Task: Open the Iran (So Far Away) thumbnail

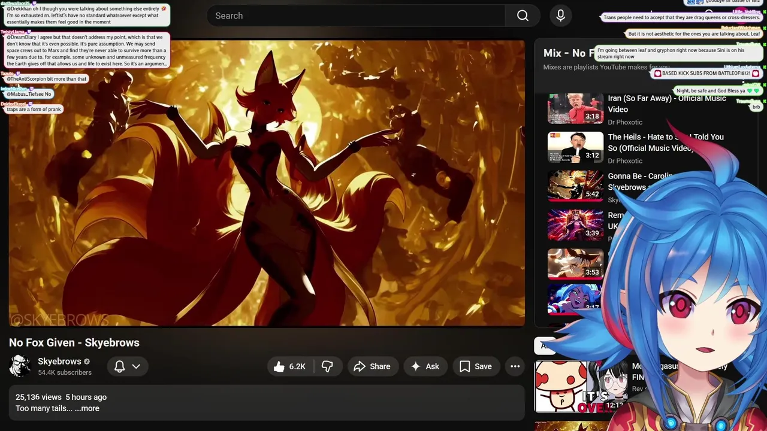Action: [575, 108]
